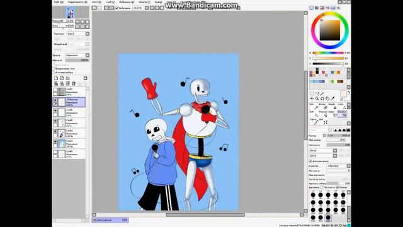Screen dimensions: 403x227
Task: Click the open file tab below canvas
Action: pos(110,220)
